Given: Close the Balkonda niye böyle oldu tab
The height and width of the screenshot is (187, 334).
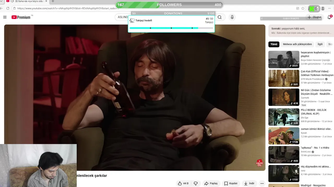Looking at the screenshot, I should point(46,1).
